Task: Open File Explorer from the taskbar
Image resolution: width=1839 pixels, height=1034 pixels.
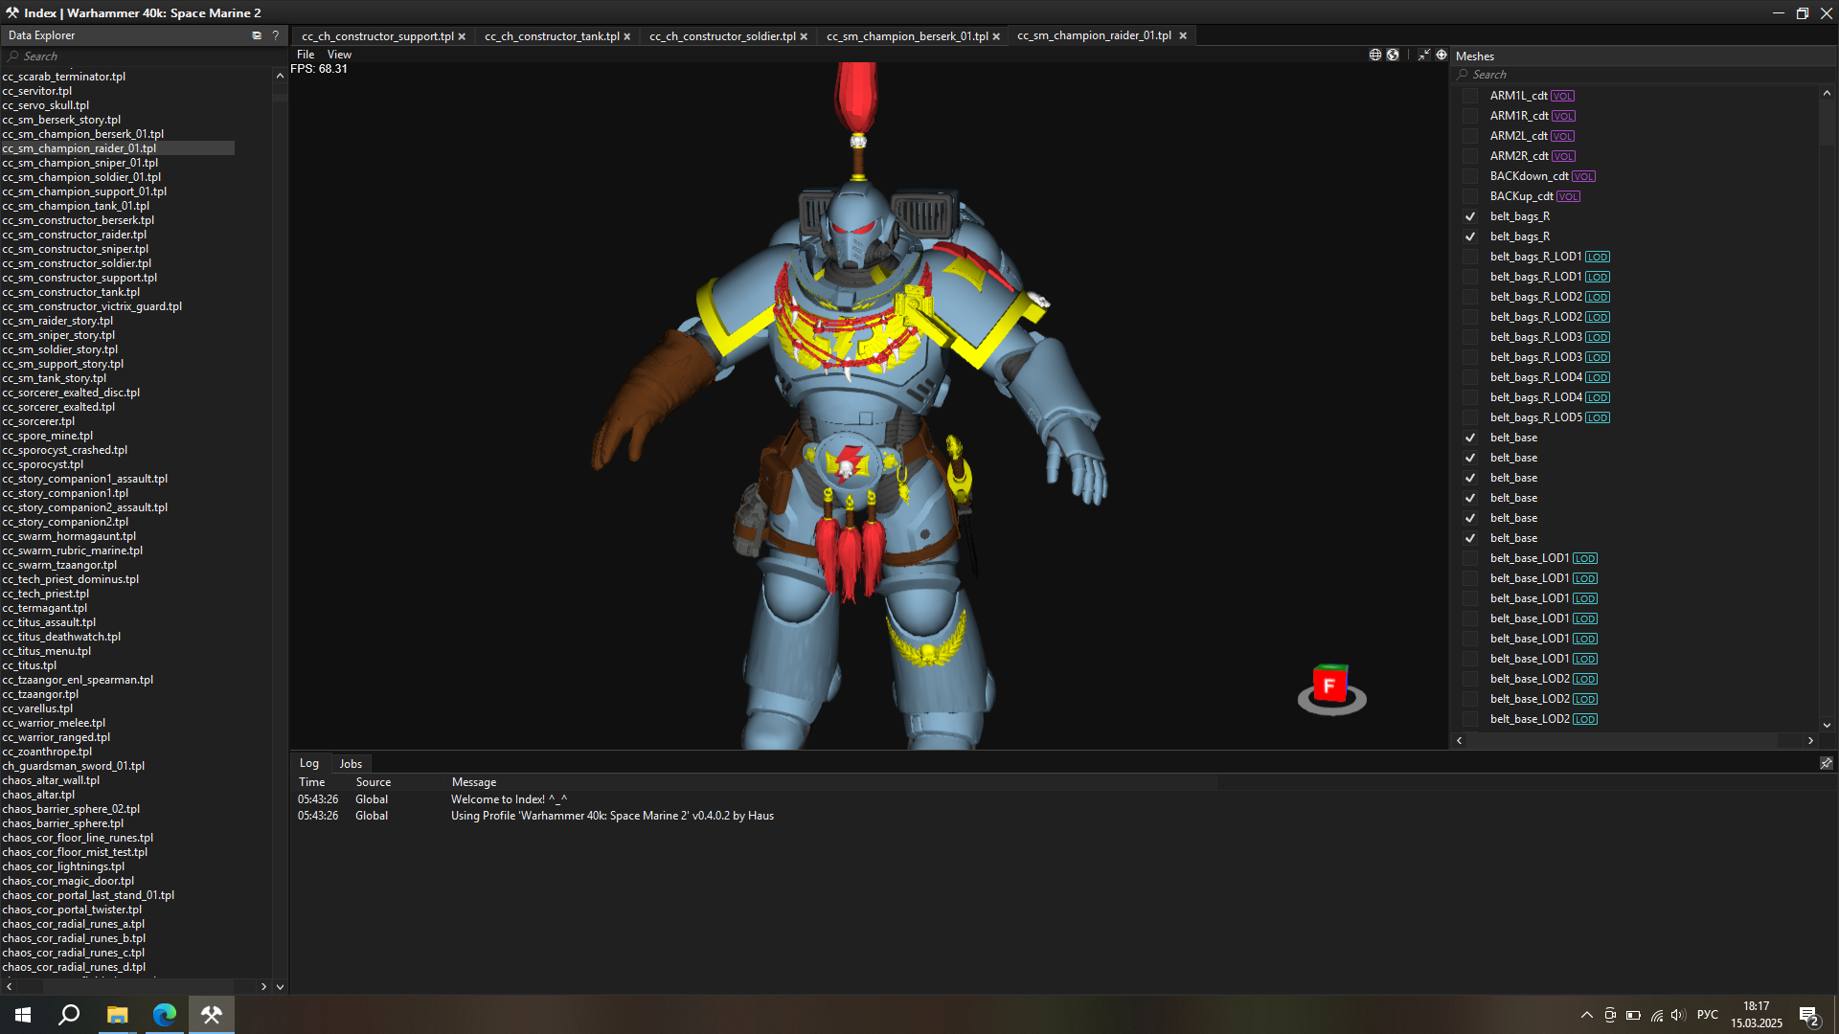Action: 117,1015
